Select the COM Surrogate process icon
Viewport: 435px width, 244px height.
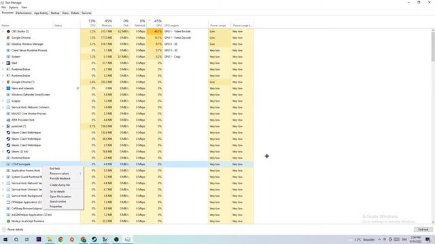(x=8, y=164)
